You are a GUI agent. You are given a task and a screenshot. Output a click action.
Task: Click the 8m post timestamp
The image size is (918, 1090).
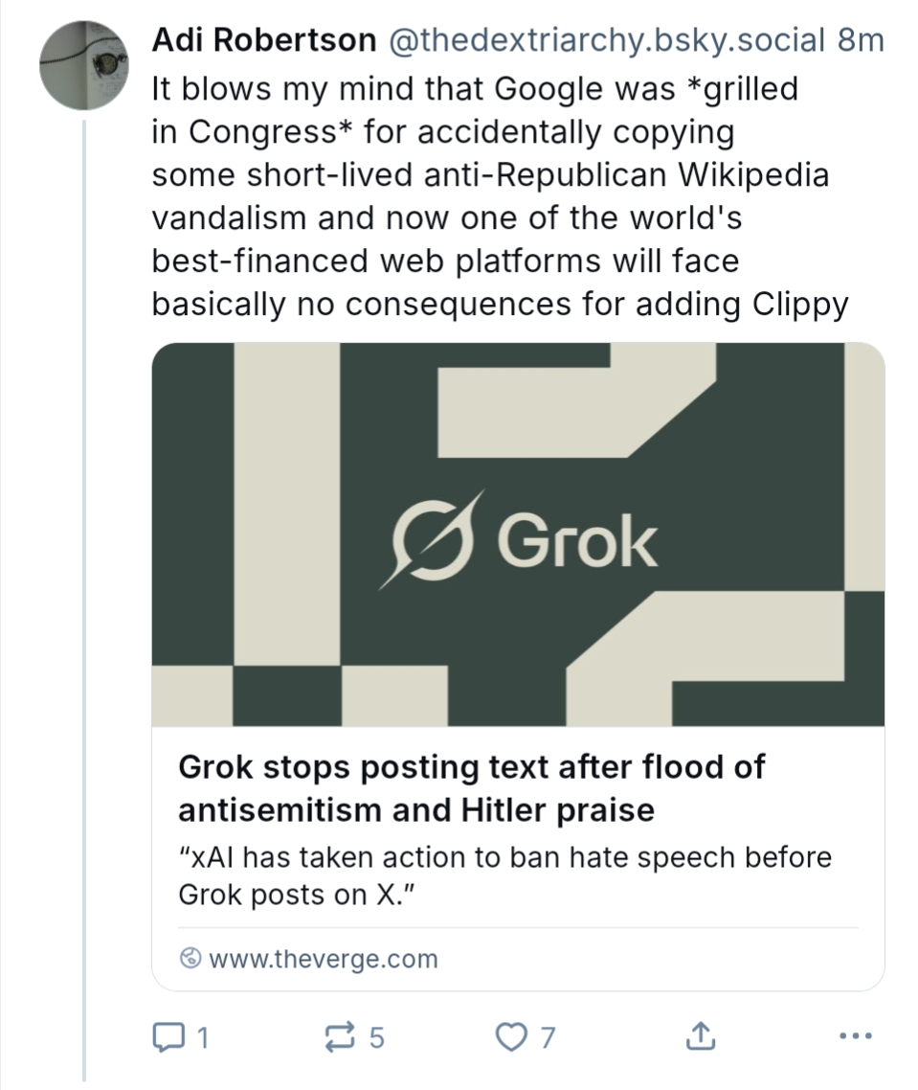860,40
